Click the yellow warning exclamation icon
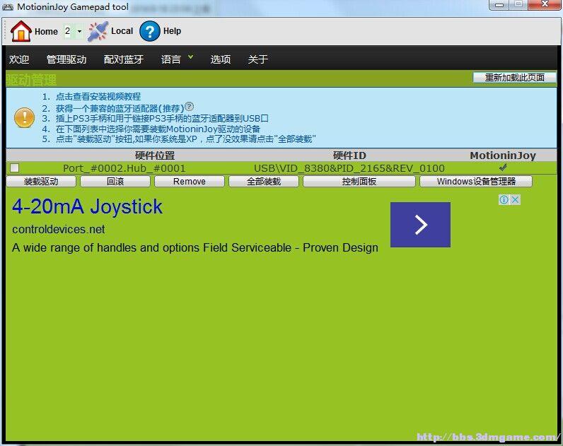Image resolution: width=563 pixels, height=446 pixels. pos(25,118)
